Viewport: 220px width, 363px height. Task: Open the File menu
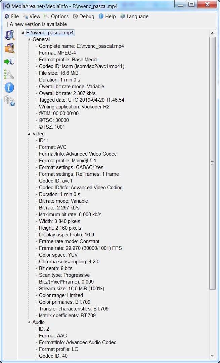click(12, 16)
